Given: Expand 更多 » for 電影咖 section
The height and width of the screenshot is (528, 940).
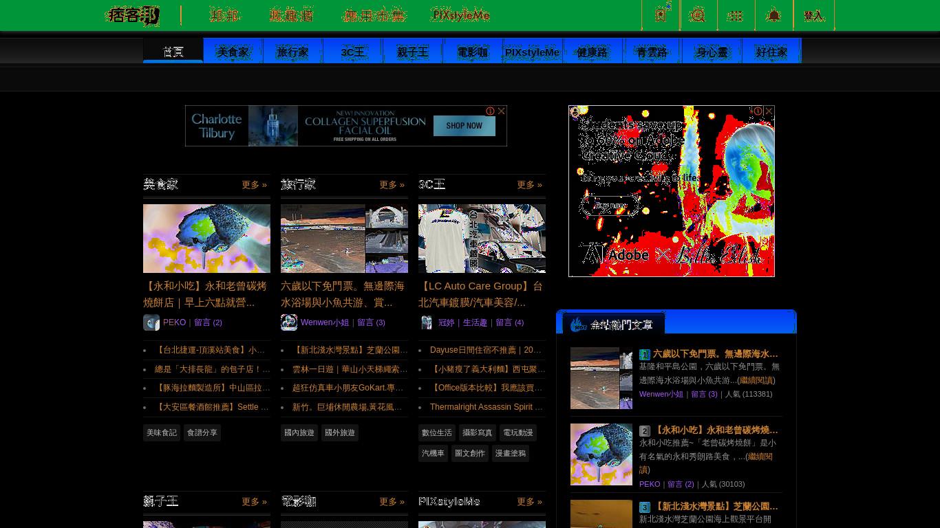Looking at the screenshot, I should (x=392, y=502).
